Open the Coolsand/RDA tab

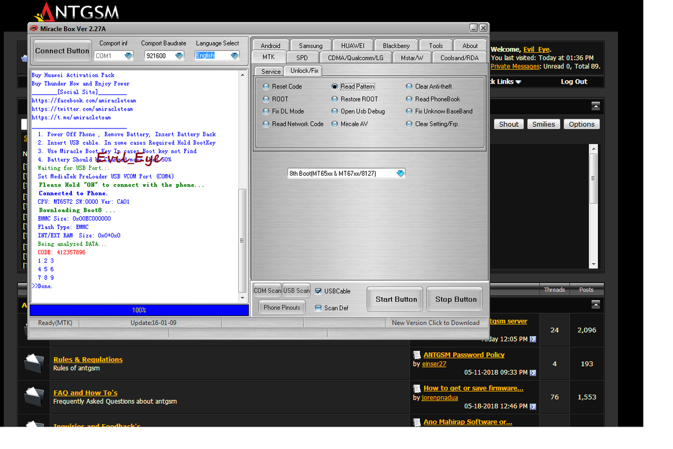[x=460, y=57]
